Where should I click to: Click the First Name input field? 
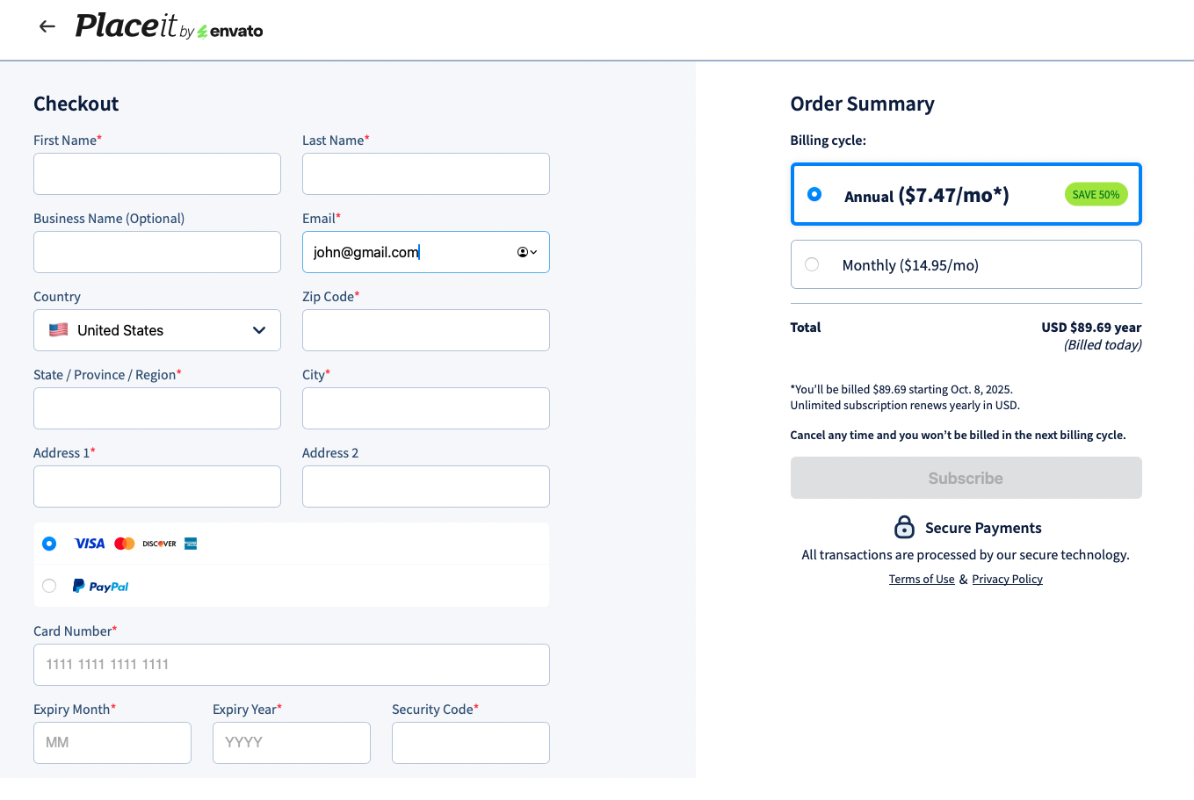pos(157,174)
